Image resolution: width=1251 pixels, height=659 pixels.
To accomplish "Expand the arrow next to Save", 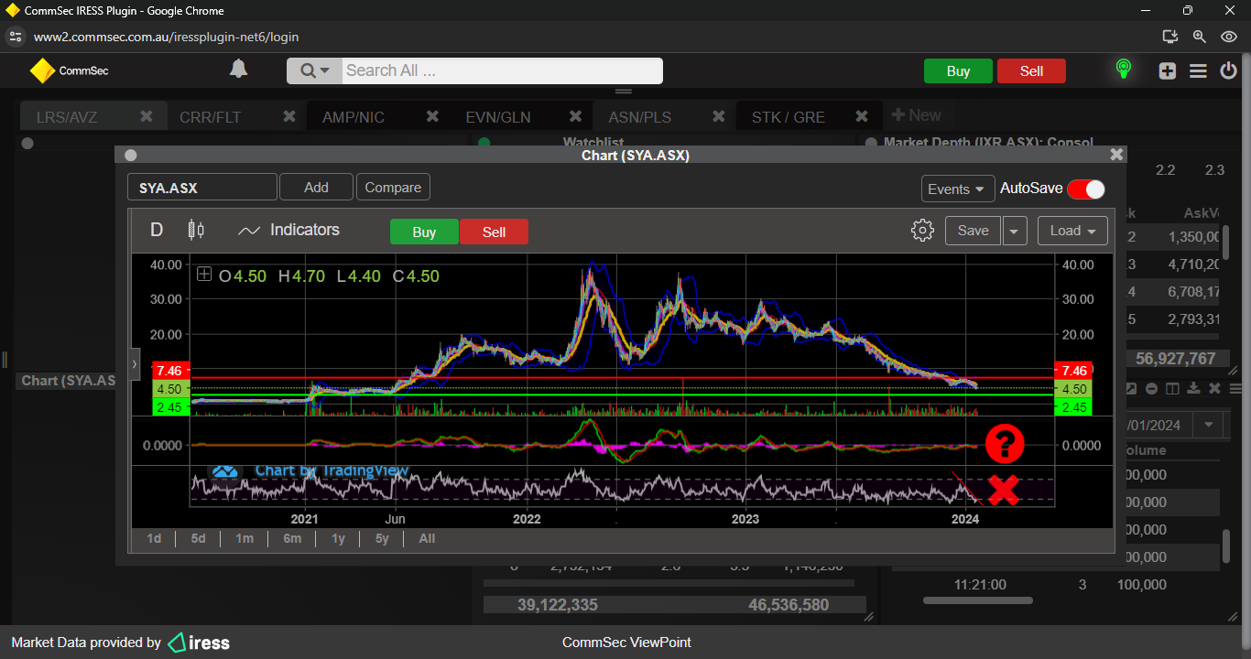I will [x=1014, y=232].
